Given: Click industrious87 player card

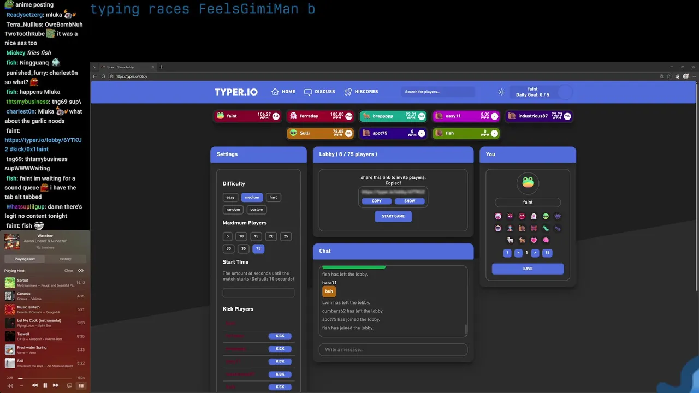Looking at the screenshot, I should click(539, 116).
